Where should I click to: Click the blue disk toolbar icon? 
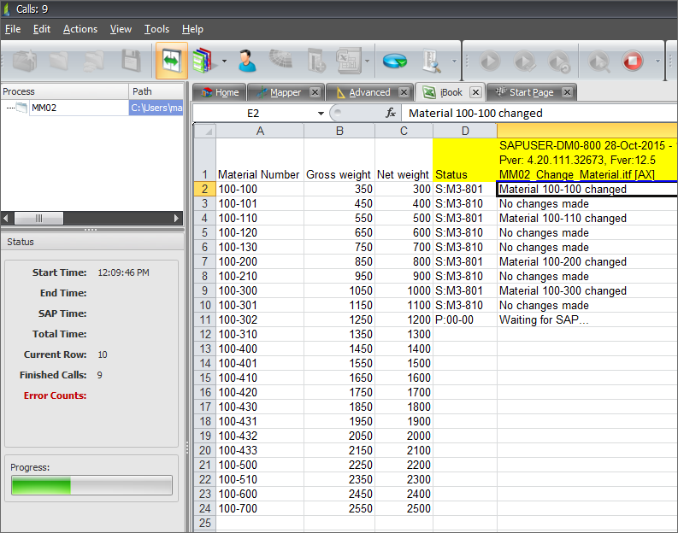pos(394,61)
